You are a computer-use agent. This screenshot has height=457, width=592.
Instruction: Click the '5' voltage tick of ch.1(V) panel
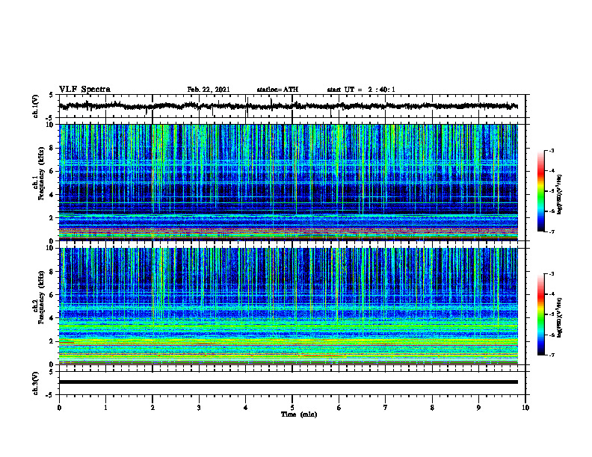click(x=52, y=96)
